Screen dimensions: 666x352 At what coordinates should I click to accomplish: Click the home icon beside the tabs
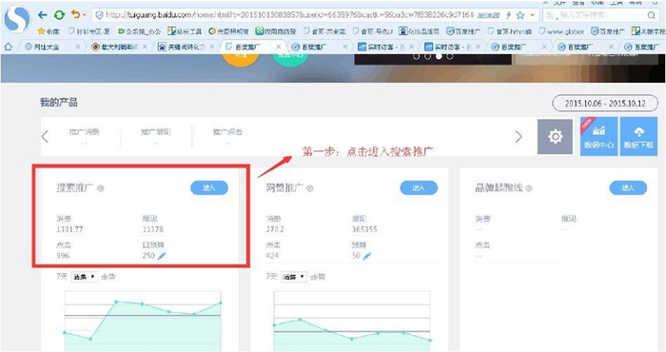click(8, 47)
